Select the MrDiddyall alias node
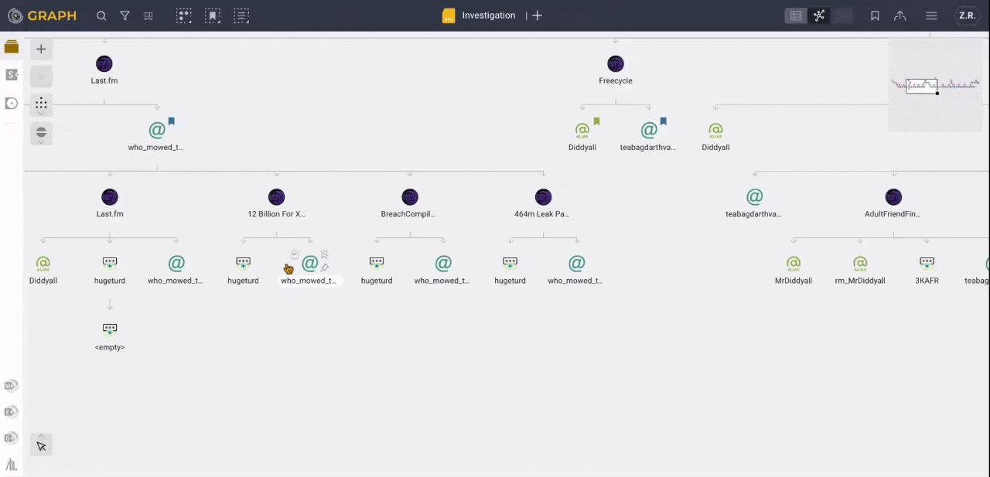Image resolution: width=990 pixels, height=477 pixels. pos(794,264)
